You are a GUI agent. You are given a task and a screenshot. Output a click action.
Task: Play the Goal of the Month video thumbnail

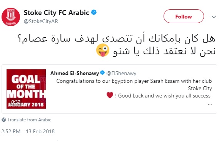pos(26,89)
